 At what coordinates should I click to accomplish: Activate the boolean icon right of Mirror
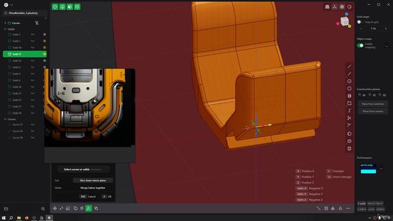[x=96, y=208]
